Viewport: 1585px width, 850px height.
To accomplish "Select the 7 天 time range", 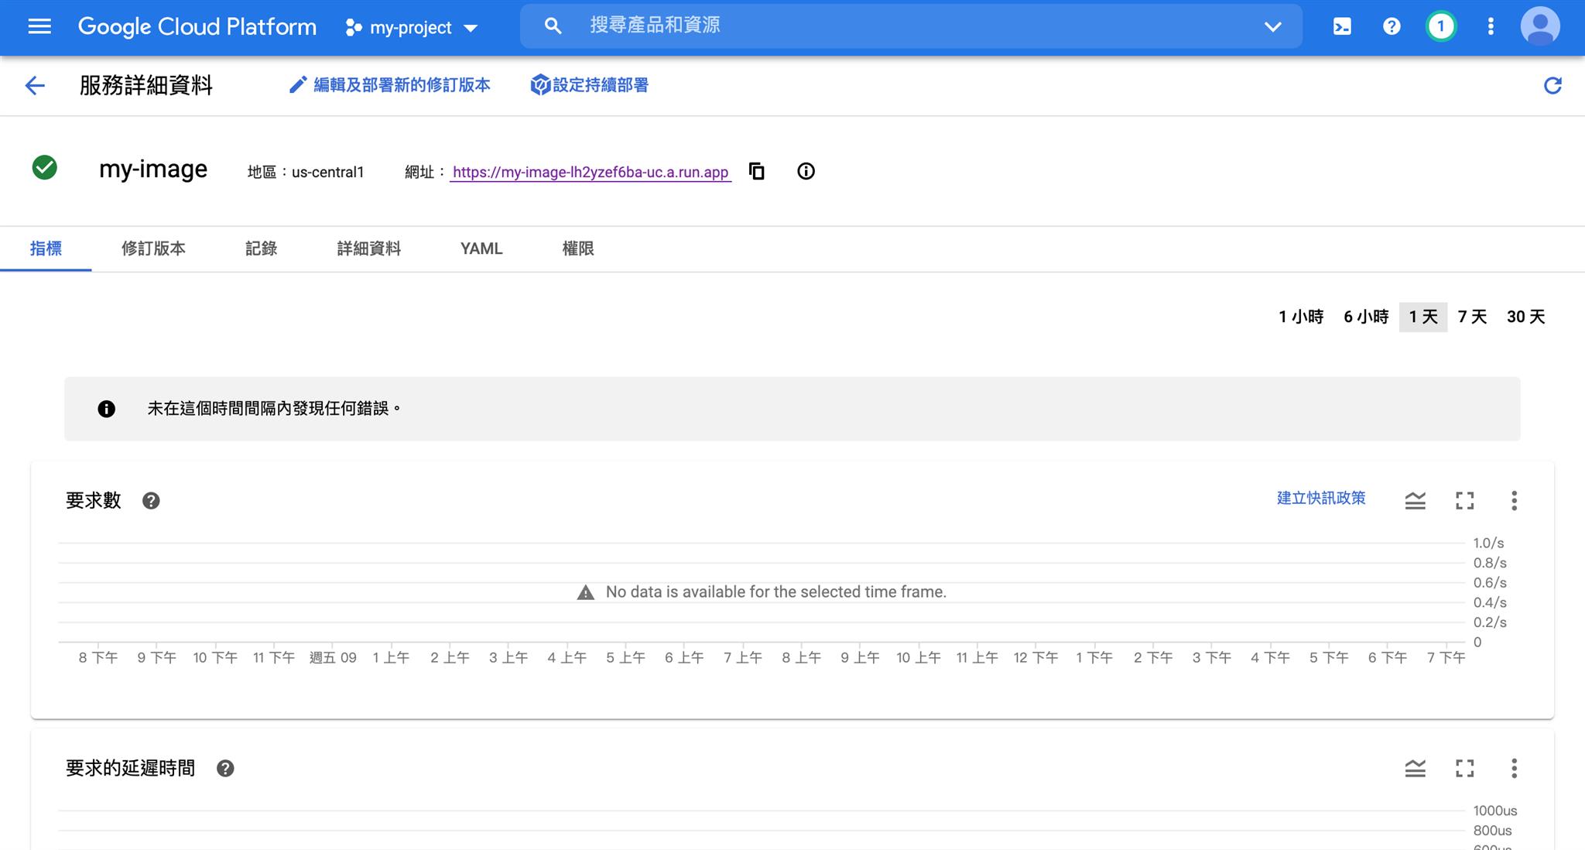I will click(1472, 317).
